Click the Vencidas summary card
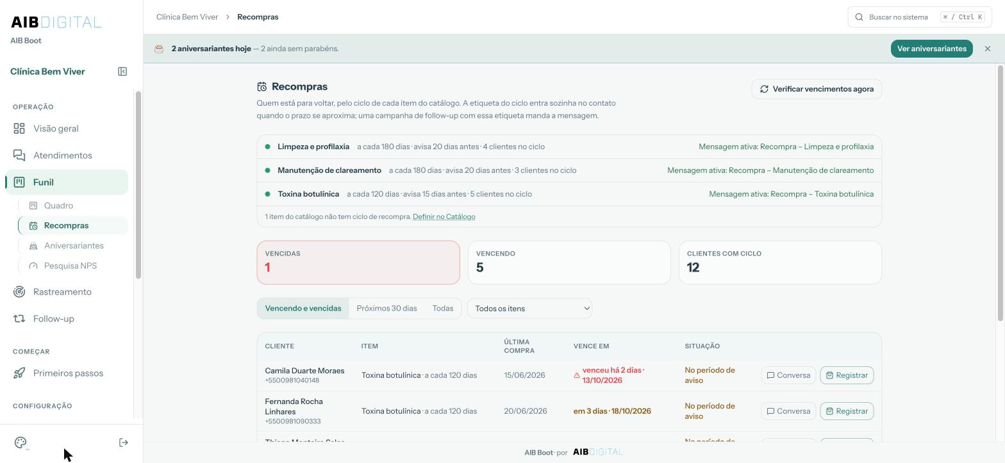Image resolution: width=1005 pixels, height=463 pixels. (x=358, y=263)
